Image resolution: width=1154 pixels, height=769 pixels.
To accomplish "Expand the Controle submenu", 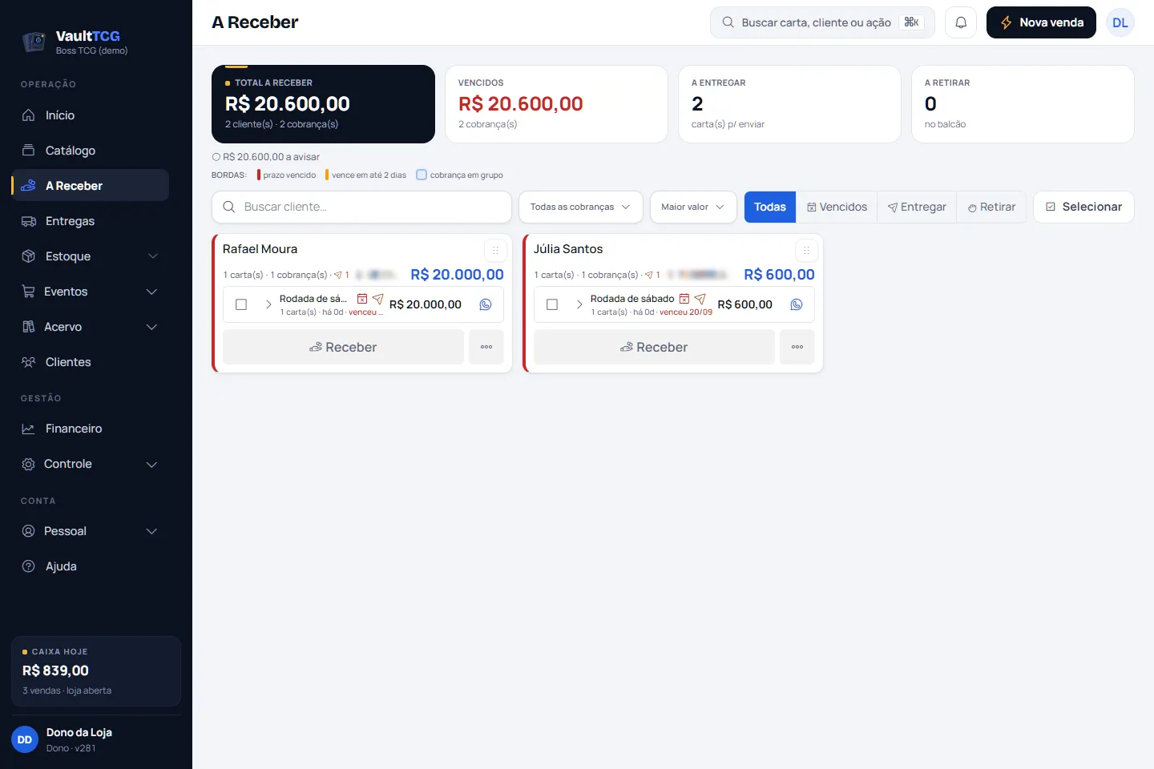I will click(90, 464).
